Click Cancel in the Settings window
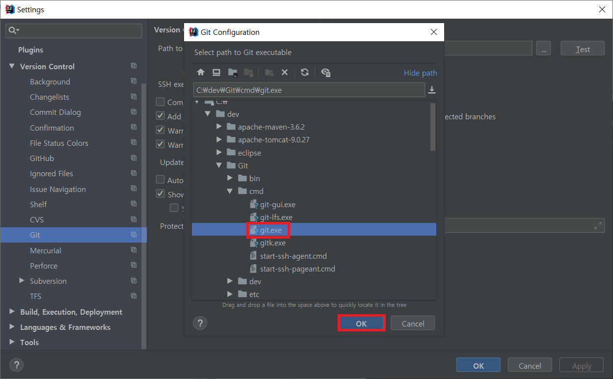 530,365
